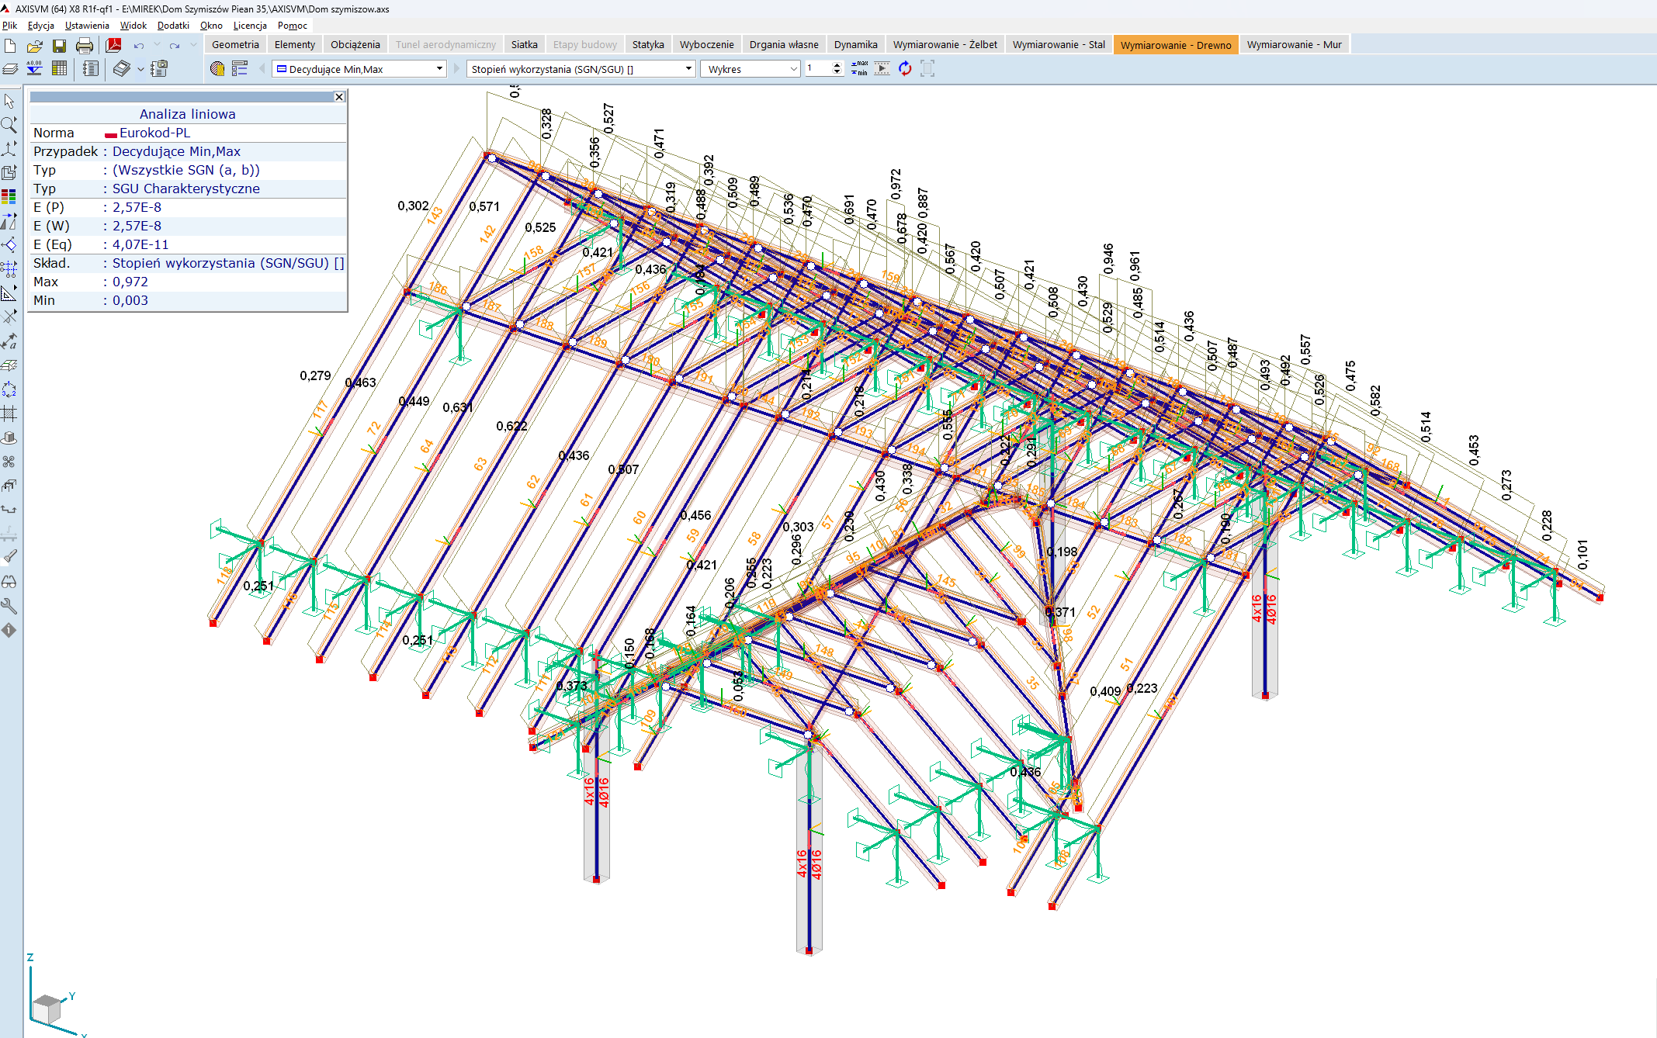This screenshot has width=1657, height=1038.
Task: Expand the Decydujące Min,Max load case dropdown
Action: tap(439, 69)
